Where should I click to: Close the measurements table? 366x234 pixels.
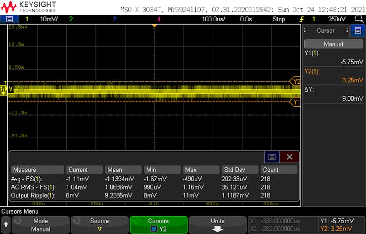289,157
